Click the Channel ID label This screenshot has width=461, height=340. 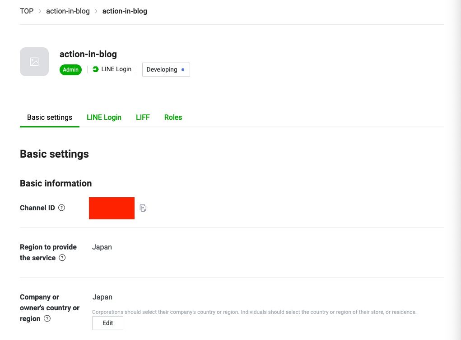pyautogui.click(x=37, y=208)
